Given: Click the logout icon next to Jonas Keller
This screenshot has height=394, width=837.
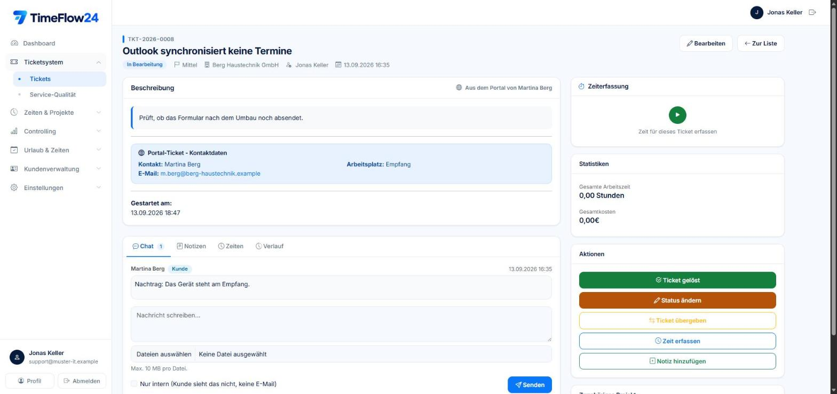Looking at the screenshot, I should pos(812,12).
